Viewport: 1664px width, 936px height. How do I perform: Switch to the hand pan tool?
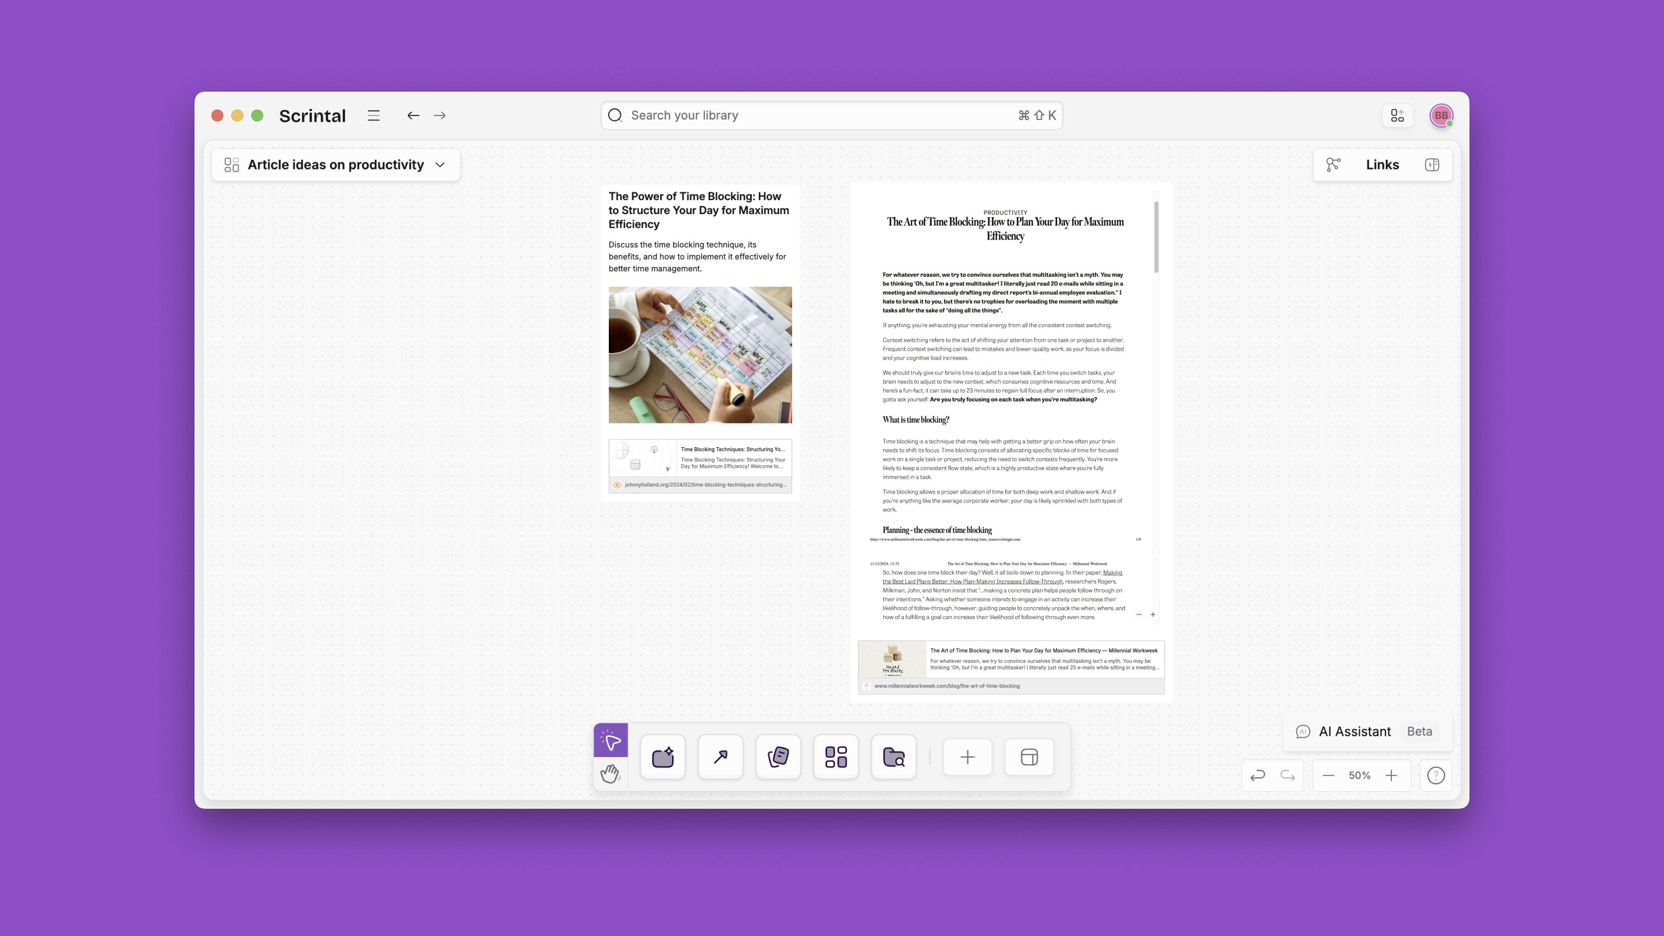[611, 773]
